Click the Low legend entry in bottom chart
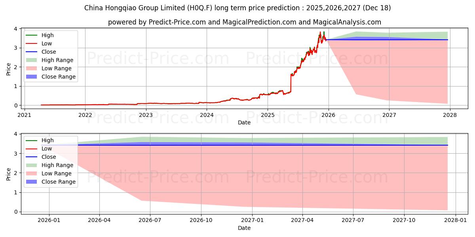Screen dimensions: 475x237 pyautogui.click(x=47, y=149)
